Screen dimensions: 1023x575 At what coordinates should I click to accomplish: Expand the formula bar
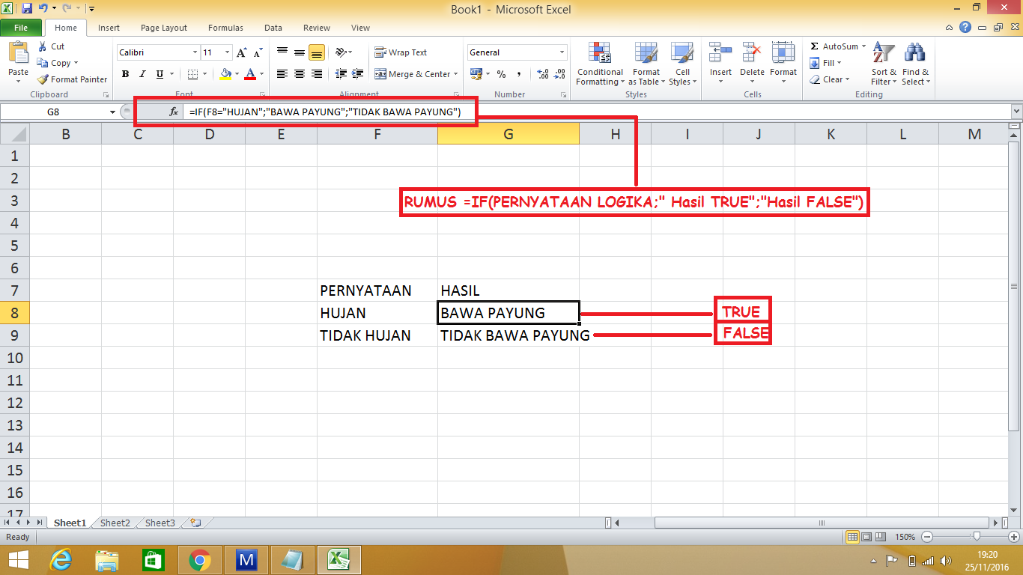pyautogui.click(x=1016, y=112)
